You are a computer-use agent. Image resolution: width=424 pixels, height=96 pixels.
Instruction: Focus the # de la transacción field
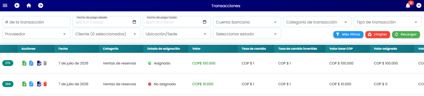pos(36,22)
